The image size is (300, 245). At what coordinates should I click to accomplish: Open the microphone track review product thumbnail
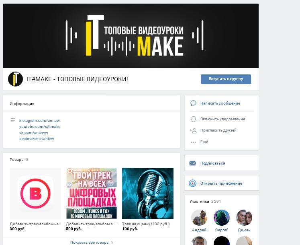(148, 194)
